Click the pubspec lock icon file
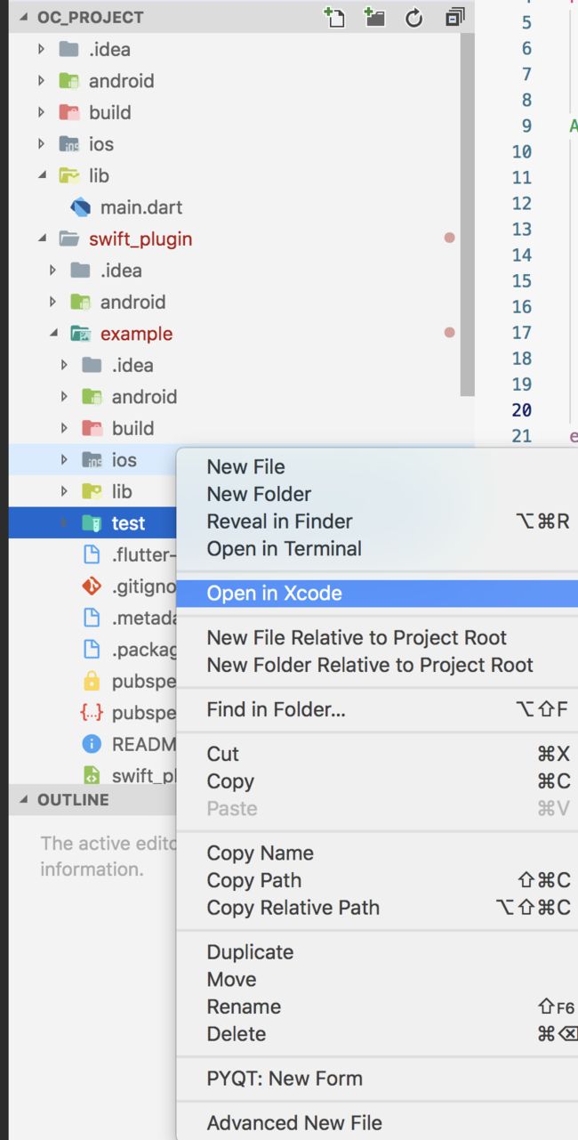Image resolution: width=578 pixels, height=1140 pixels. point(91,682)
